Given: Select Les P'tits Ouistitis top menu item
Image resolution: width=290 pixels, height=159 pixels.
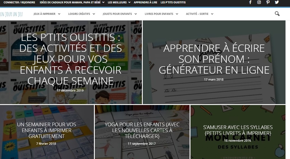Looking at the screenshot, I should [173, 3].
